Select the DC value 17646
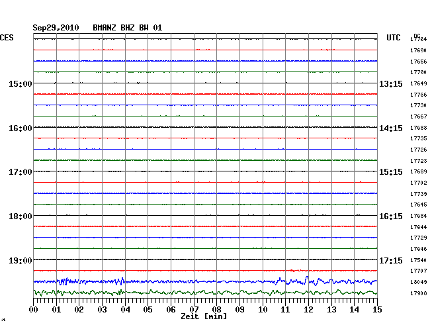 [419, 249]
